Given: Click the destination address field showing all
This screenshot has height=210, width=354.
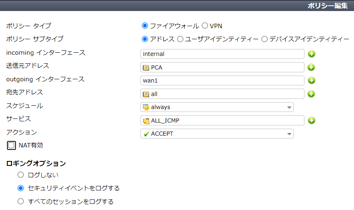Looking at the screenshot, I should tap(222, 94).
